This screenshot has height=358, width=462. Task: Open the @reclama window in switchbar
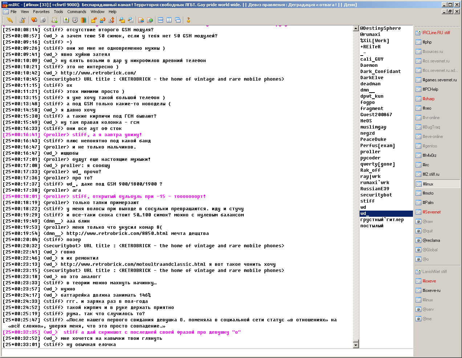431,240
